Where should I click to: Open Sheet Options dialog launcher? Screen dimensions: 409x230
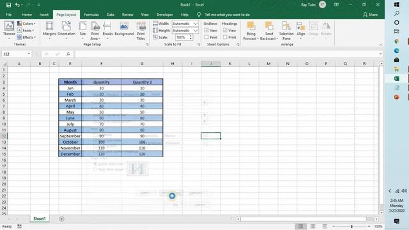238,45
